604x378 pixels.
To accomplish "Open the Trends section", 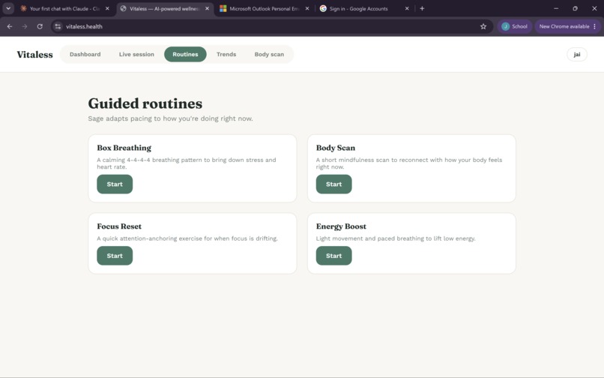I will point(226,55).
